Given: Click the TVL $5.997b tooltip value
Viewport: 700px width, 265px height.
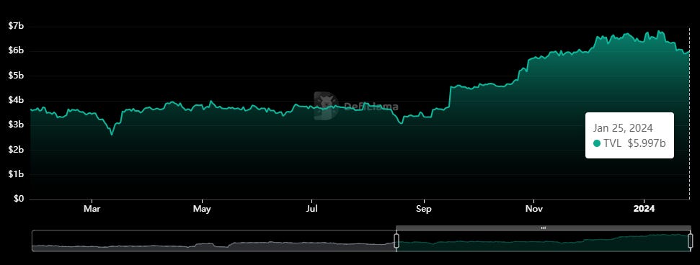Looking at the screenshot, I should 635,143.
